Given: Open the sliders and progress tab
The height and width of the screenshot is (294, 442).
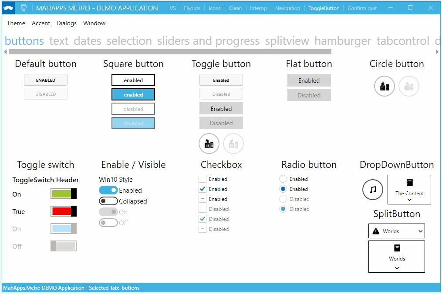Looking at the screenshot, I should pyautogui.click(x=208, y=41).
